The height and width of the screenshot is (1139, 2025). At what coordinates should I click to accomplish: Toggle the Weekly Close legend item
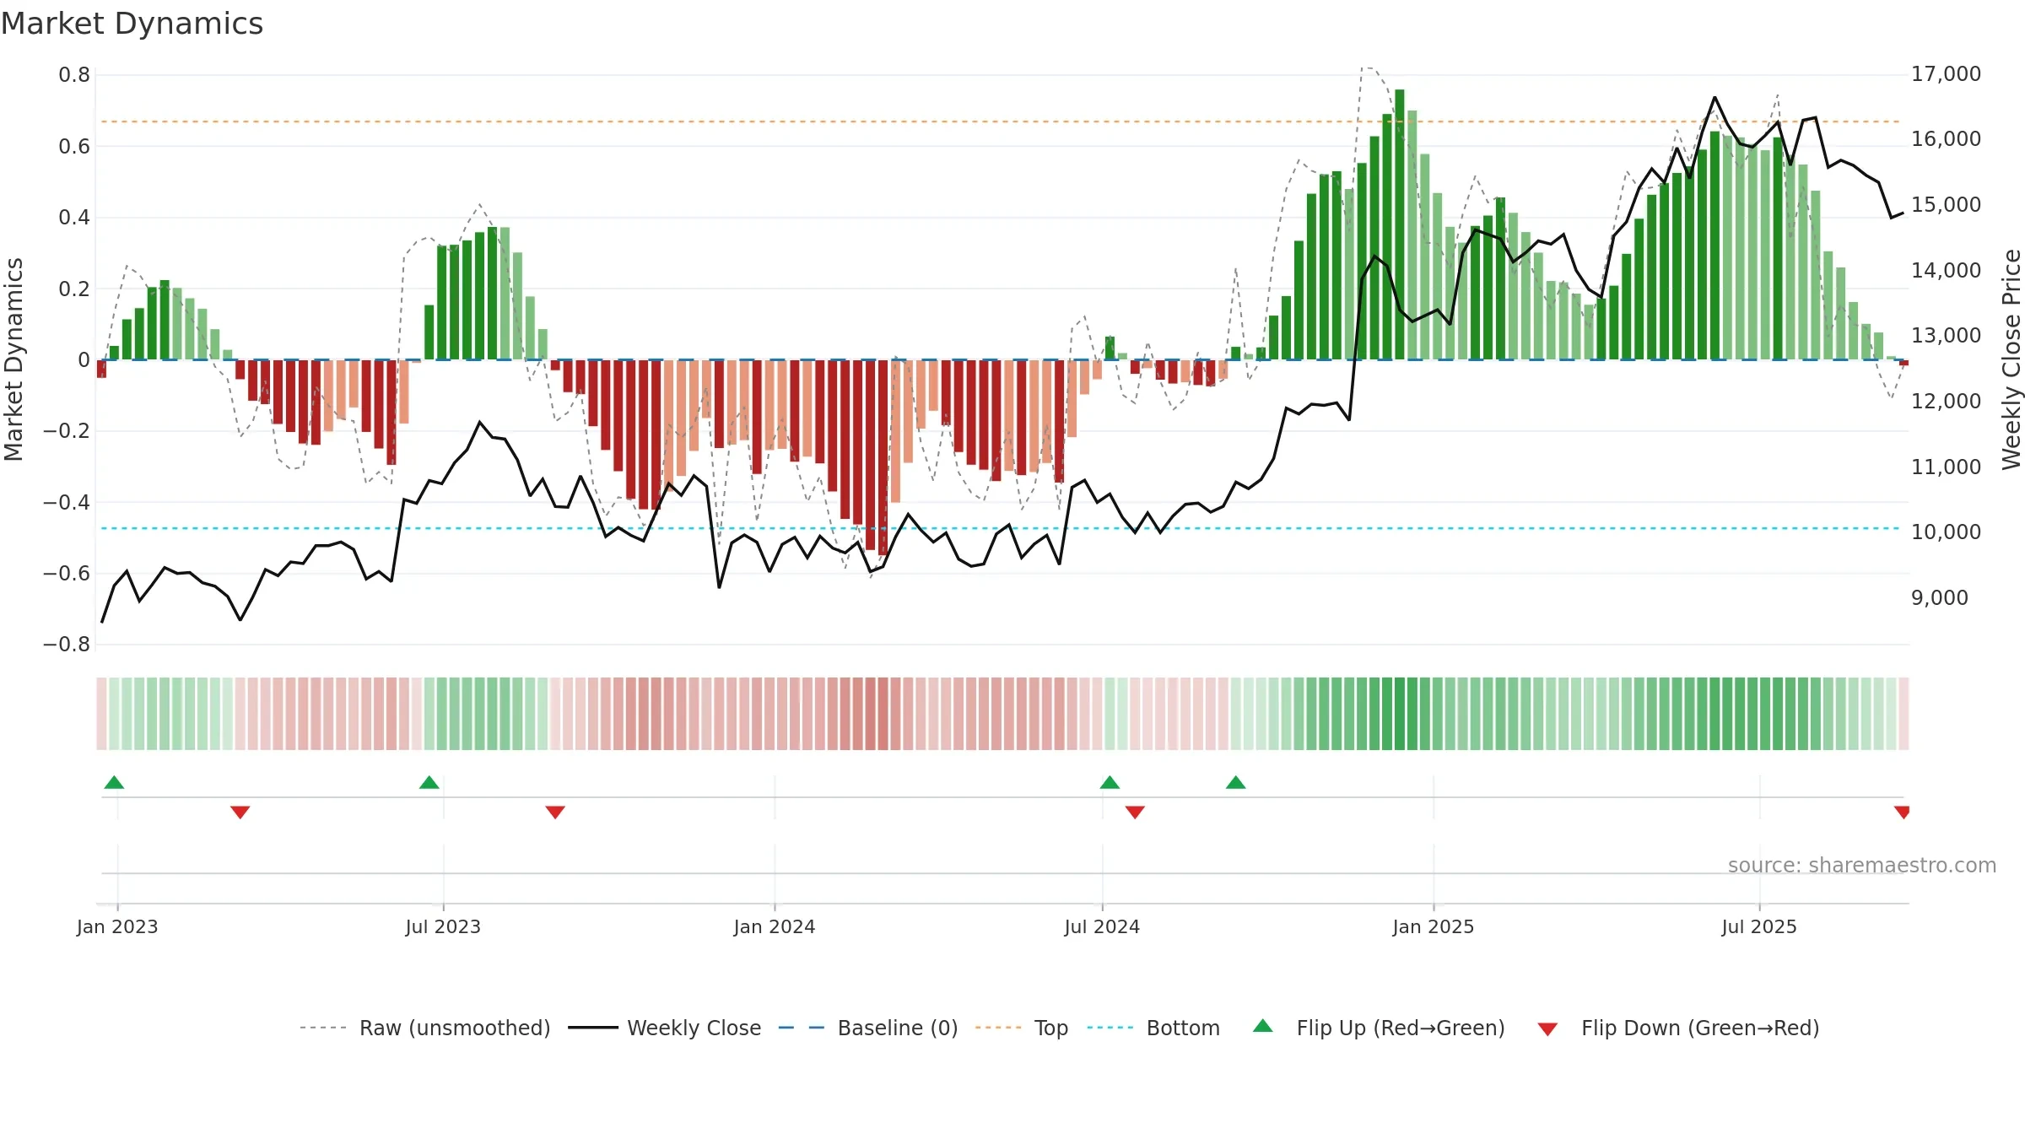tap(664, 1028)
